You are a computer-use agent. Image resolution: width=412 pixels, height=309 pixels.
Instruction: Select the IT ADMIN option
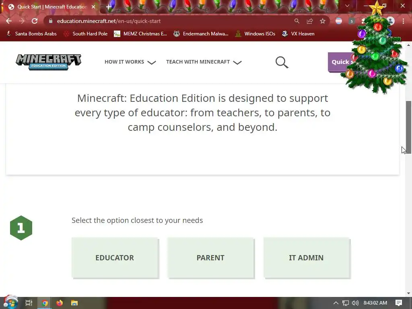click(306, 257)
